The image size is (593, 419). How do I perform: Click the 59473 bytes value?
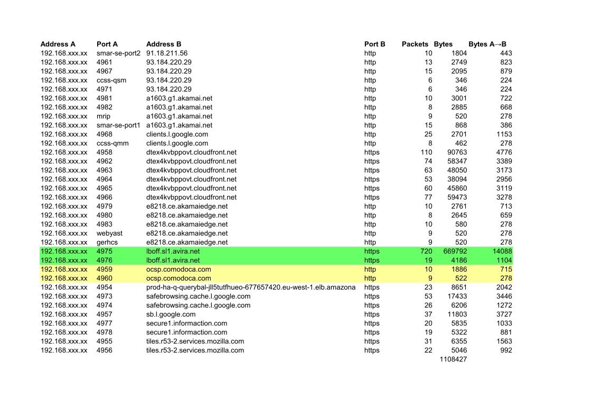tap(457, 198)
